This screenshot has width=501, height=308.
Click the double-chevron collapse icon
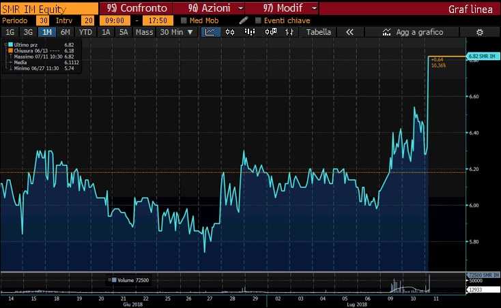tap(350, 32)
